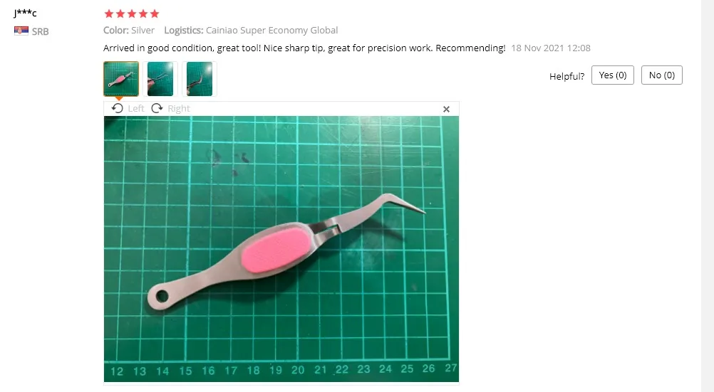Open the second review photo thumbnail
Viewport: 714px width, 392px height.
pos(160,79)
